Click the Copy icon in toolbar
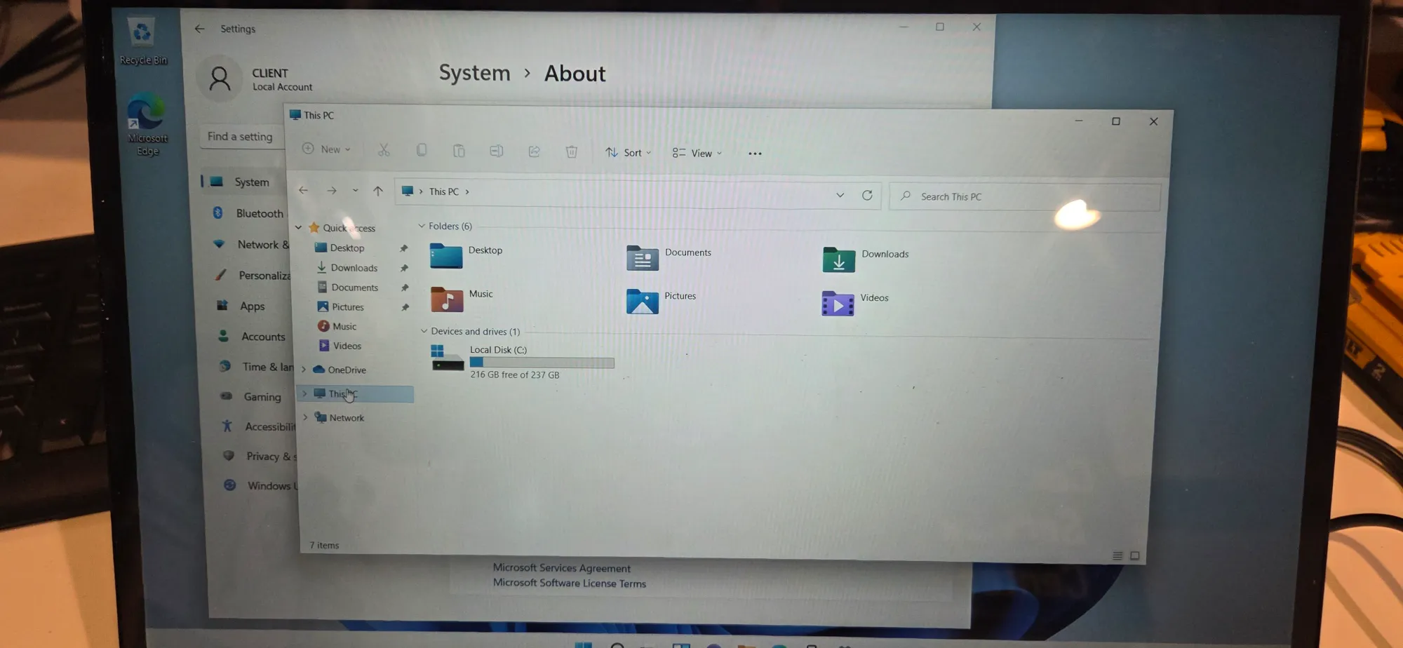This screenshot has width=1403, height=648. pyautogui.click(x=422, y=150)
